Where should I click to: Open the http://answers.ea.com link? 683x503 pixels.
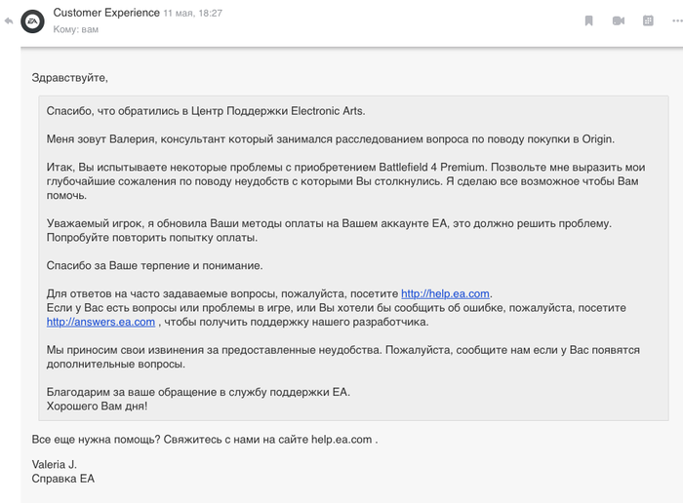click(x=100, y=322)
